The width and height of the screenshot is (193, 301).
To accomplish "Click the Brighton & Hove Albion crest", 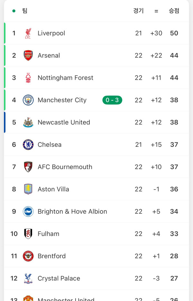I will (28, 212).
